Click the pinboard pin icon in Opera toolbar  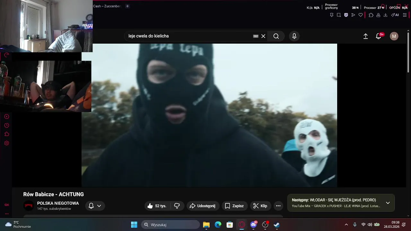332,15
